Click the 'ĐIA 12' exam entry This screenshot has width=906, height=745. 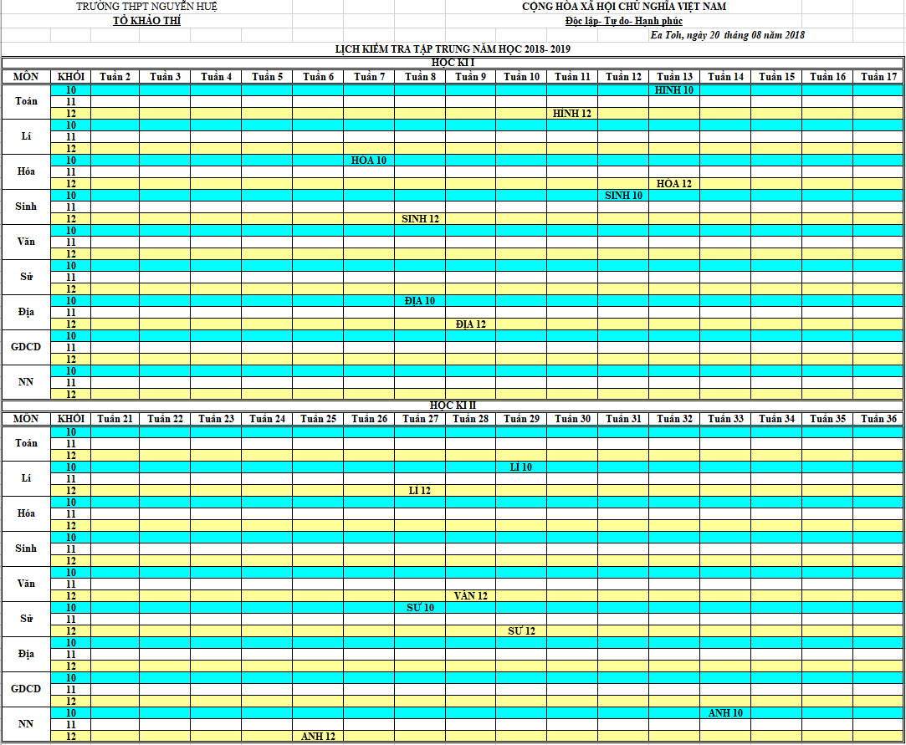point(471,324)
